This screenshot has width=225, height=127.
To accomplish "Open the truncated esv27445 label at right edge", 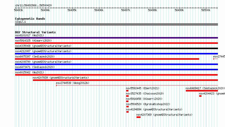I will pyautogui.click(x=219, y=56).
